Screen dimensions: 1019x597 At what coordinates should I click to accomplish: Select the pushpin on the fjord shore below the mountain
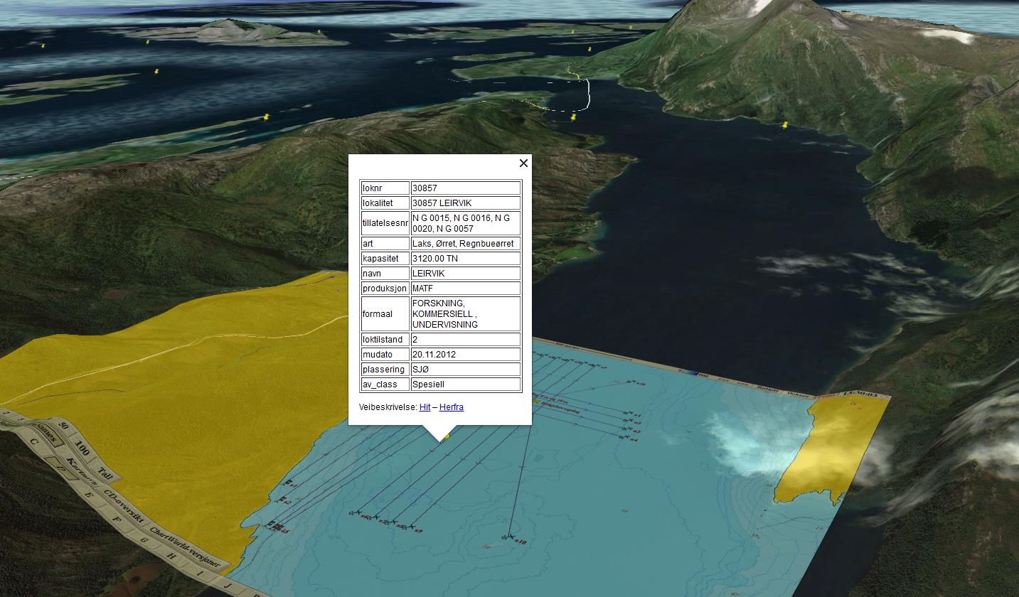coord(785,125)
